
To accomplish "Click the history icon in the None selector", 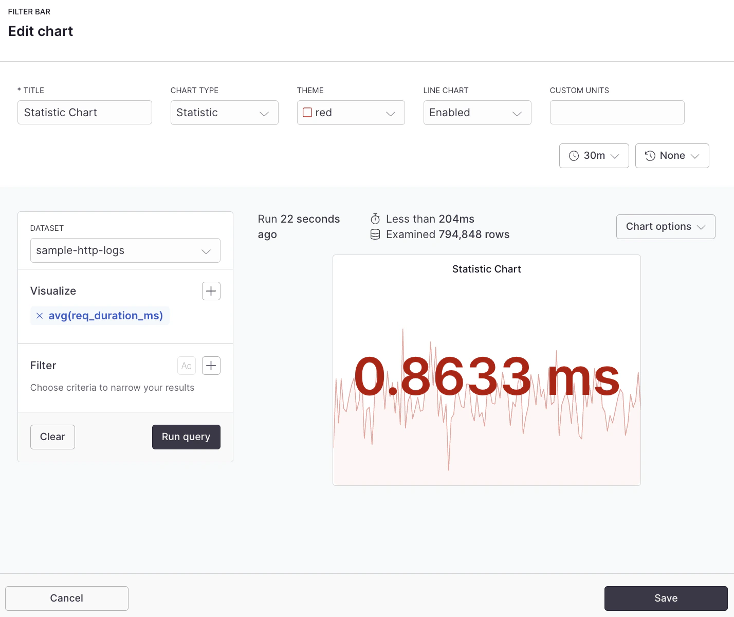I will click(x=649, y=155).
